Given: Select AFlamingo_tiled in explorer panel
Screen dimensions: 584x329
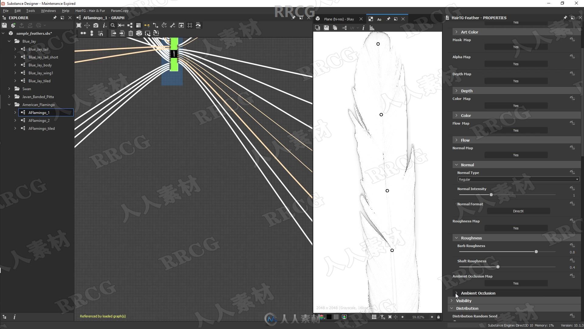Looking at the screenshot, I should click(x=42, y=128).
